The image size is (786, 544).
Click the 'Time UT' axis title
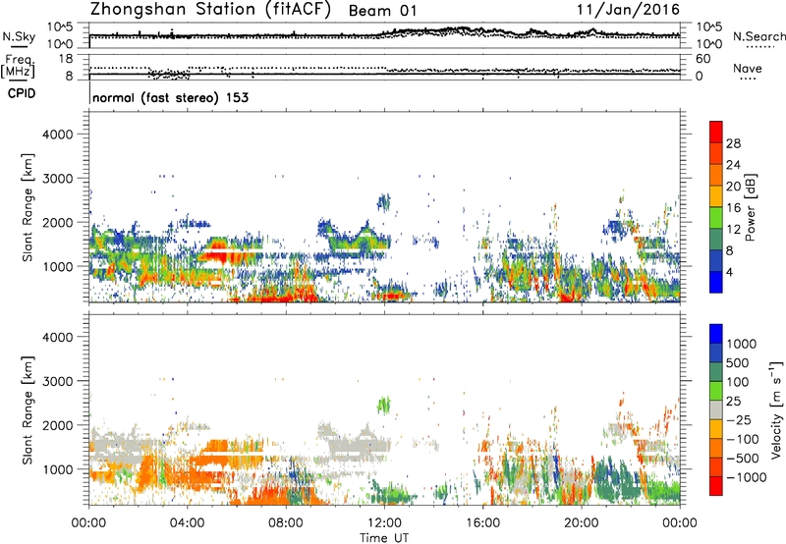point(384,538)
